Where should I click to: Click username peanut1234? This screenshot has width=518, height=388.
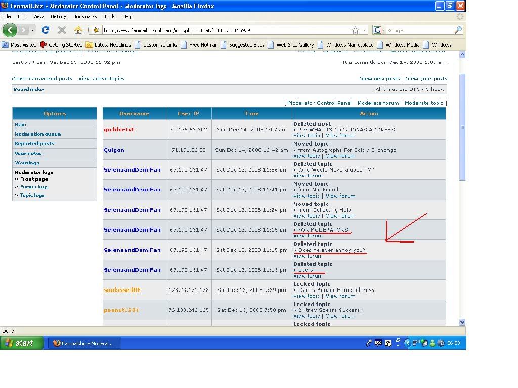[121, 310]
